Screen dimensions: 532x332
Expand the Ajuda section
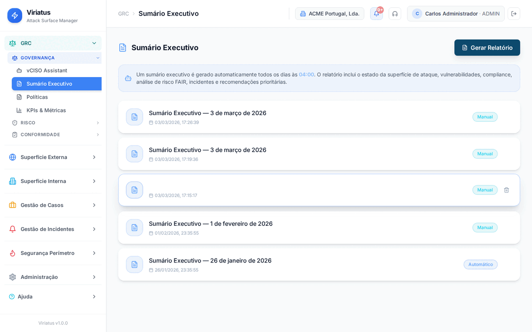pos(53,296)
